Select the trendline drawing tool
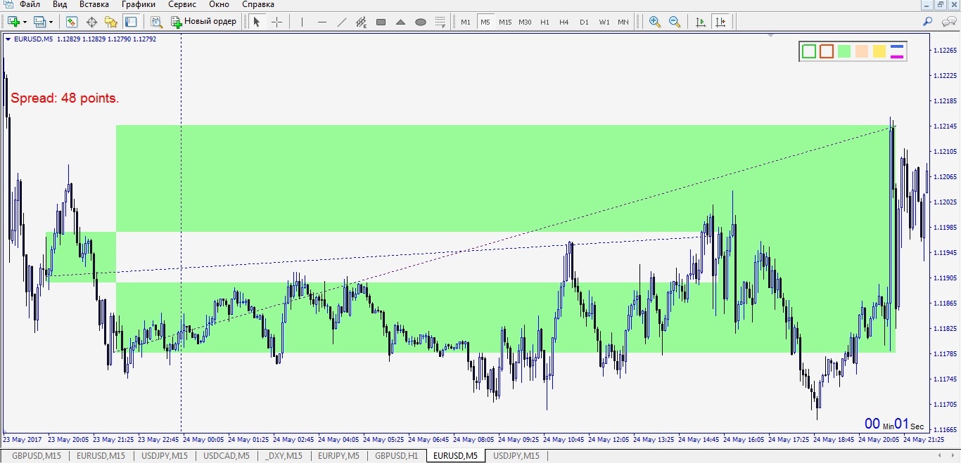 342,22
